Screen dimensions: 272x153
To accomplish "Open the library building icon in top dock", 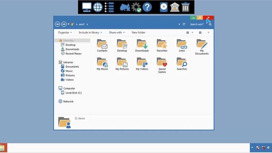I will pos(175,7).
